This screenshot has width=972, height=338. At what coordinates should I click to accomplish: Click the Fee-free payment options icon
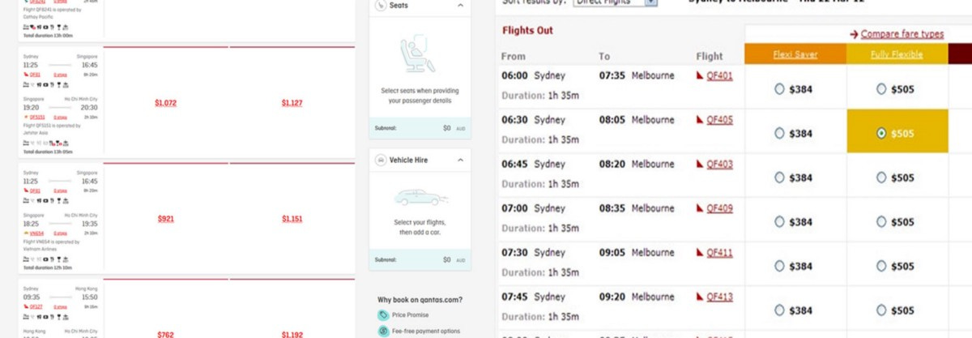(382, 331)
